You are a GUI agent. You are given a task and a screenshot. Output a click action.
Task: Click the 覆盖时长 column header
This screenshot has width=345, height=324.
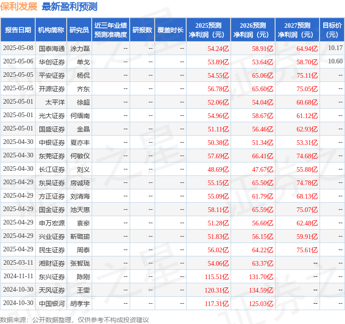pyautogui.click(x=170, y=30)
